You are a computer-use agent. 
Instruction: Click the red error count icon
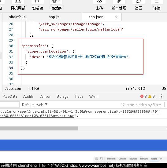[x=142, y=96]
